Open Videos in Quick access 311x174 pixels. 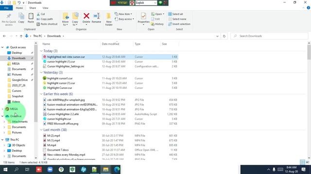16,102
